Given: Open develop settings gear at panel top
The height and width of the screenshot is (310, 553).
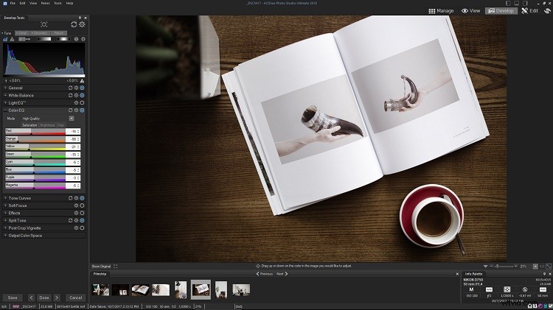Looking at the screenshot, I should (x=82, y=24).
